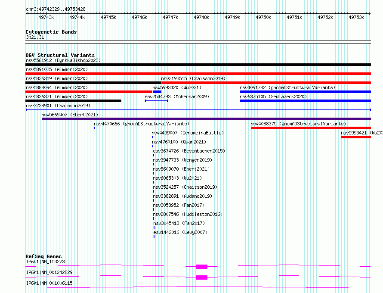This screenshot has height=293, width=383.
Task: Open nsv4470666 (gnomADStructuralVariants) label
Action: [x=142, y=124]
